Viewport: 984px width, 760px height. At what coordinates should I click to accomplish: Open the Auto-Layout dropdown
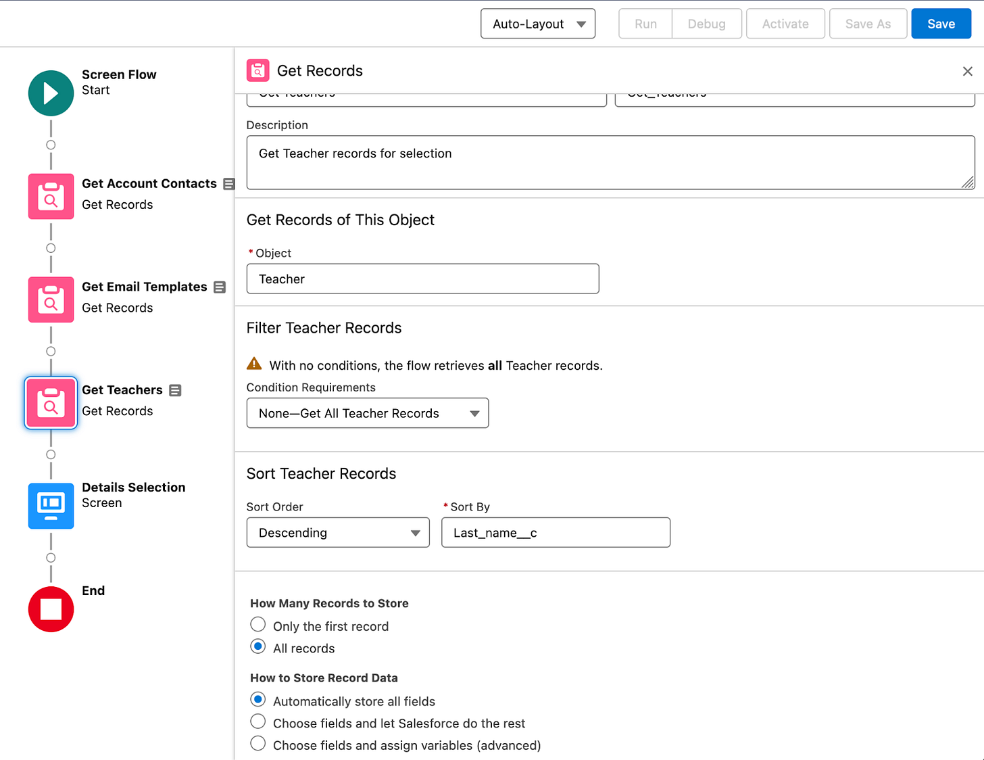[x=538, y=24]
